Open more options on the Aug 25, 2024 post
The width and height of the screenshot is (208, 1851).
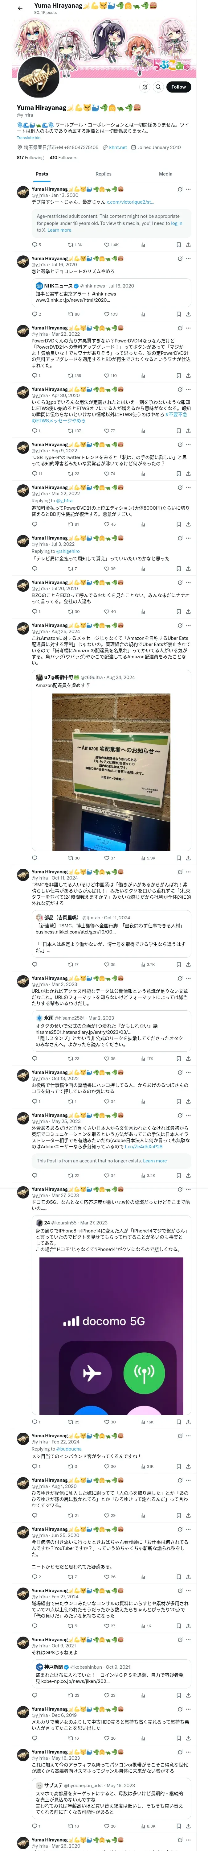click(188, 625)
